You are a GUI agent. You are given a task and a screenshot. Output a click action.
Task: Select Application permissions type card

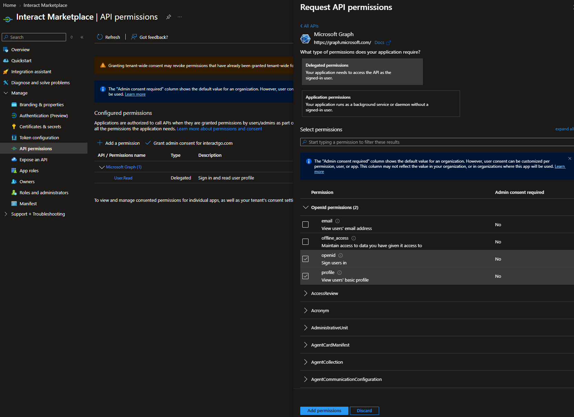click(x=381, y=103)
